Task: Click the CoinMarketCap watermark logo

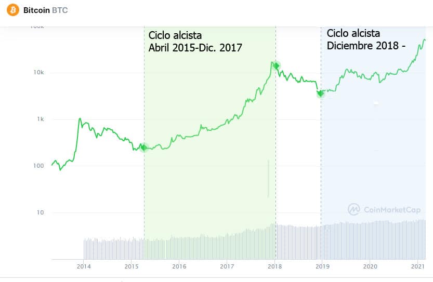Action: 384,209
